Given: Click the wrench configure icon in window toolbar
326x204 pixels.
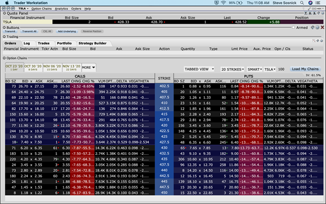Looking at the screenshot, I should [x=309, y=8].
